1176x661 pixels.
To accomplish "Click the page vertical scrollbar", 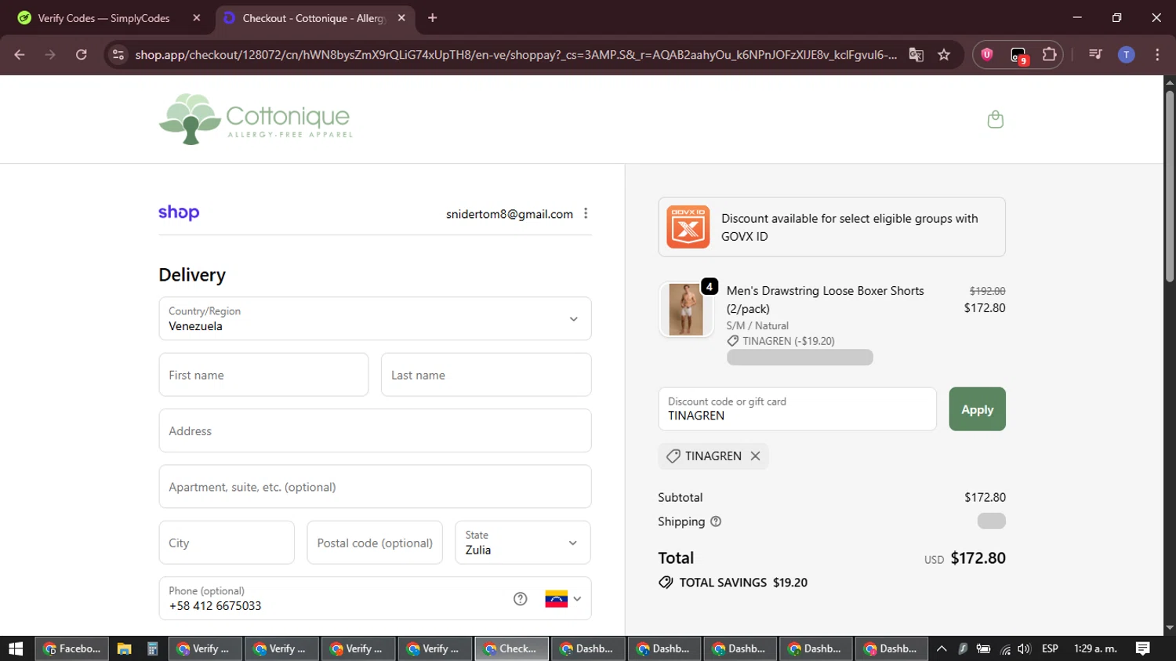I will pos(1170,187).
